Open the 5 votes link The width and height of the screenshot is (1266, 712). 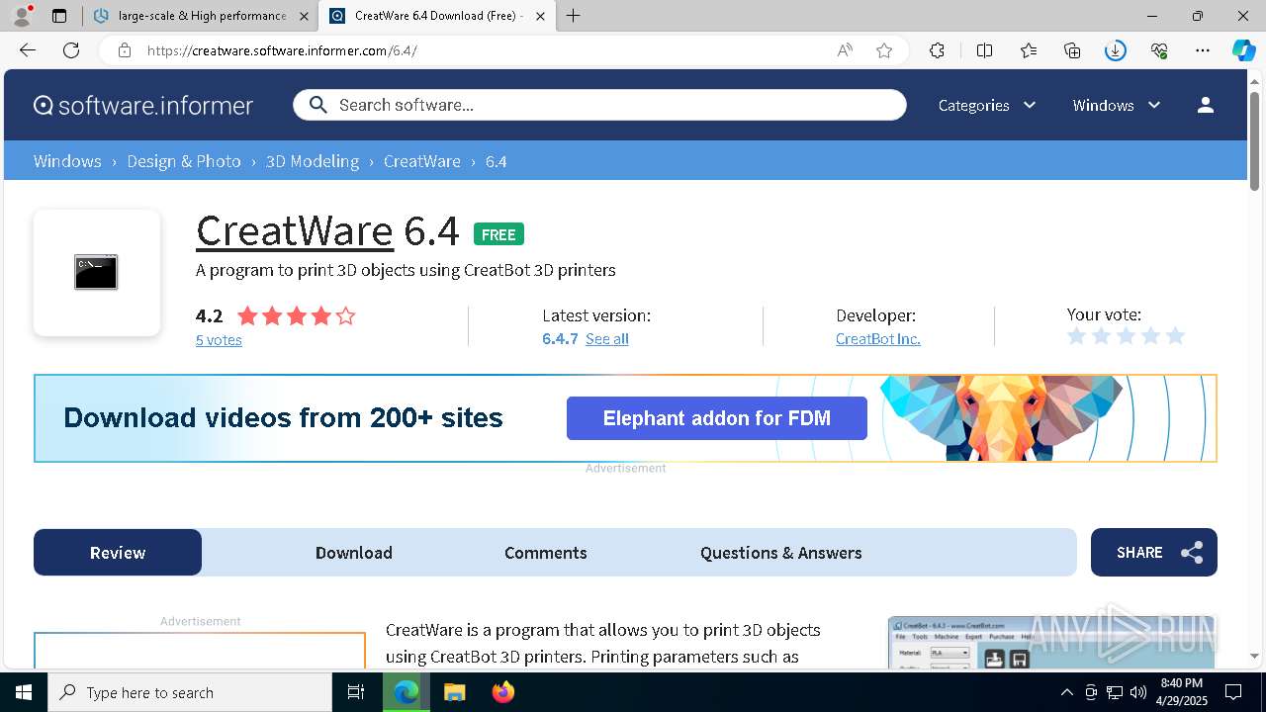click(x=219, y=339)
